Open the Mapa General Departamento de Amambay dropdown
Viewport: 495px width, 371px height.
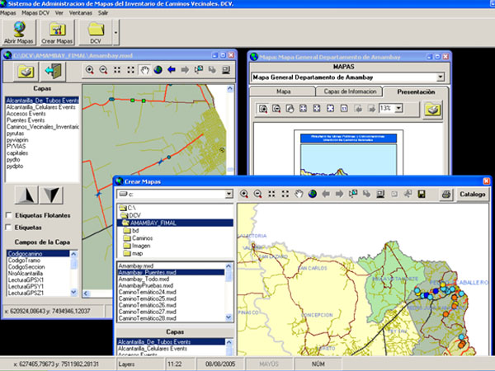tap(441, 77)
